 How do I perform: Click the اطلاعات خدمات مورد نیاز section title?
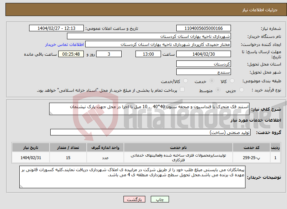256,120
